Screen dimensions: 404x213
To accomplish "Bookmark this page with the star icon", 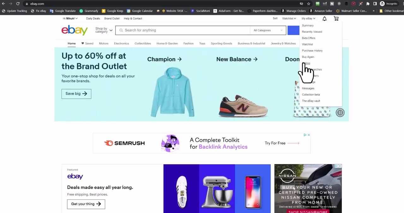I will pyautogui.click(x=308, y=4).
